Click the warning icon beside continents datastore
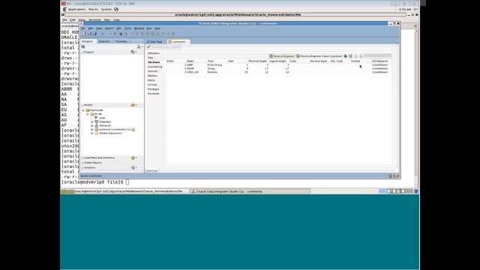 pos(133,130)
